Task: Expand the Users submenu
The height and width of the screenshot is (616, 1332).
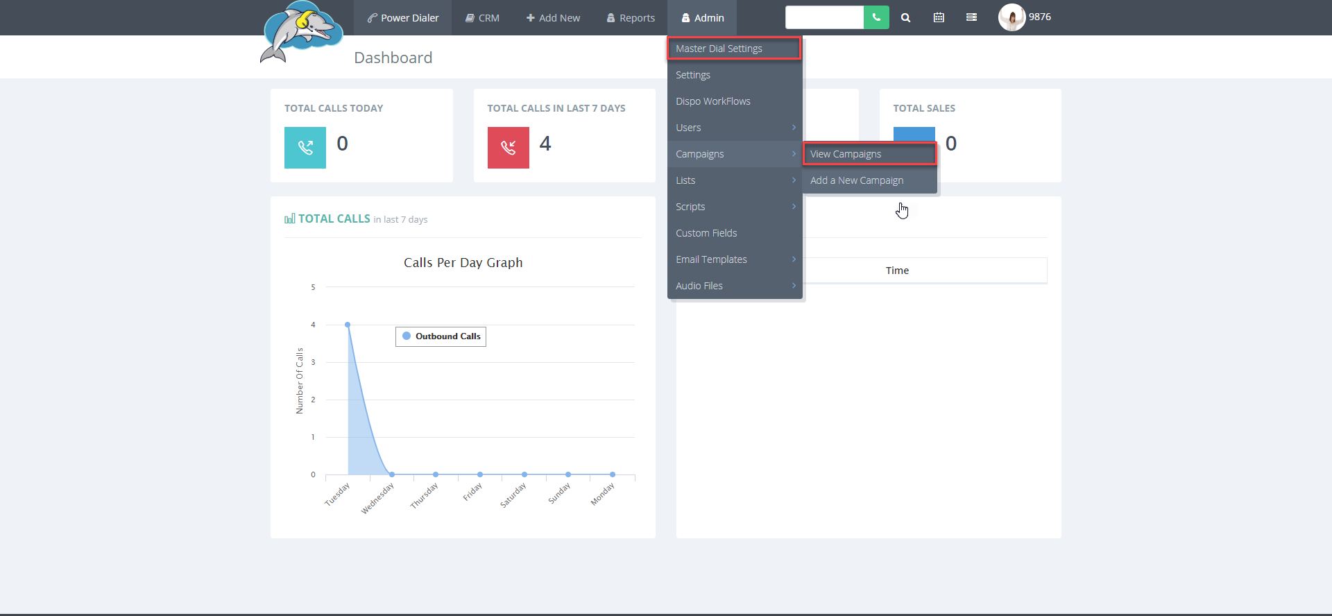Action: tap(735, 128)
